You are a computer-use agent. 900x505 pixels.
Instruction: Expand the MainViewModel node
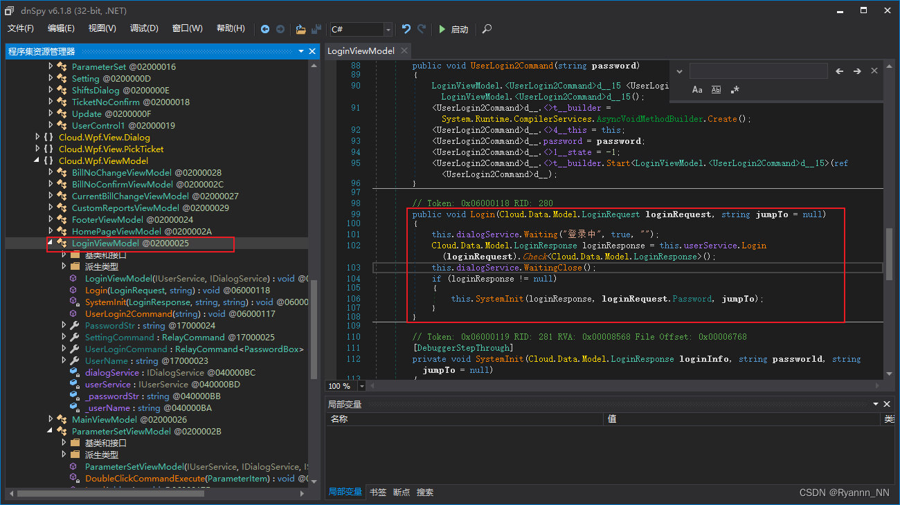point(51,419)
